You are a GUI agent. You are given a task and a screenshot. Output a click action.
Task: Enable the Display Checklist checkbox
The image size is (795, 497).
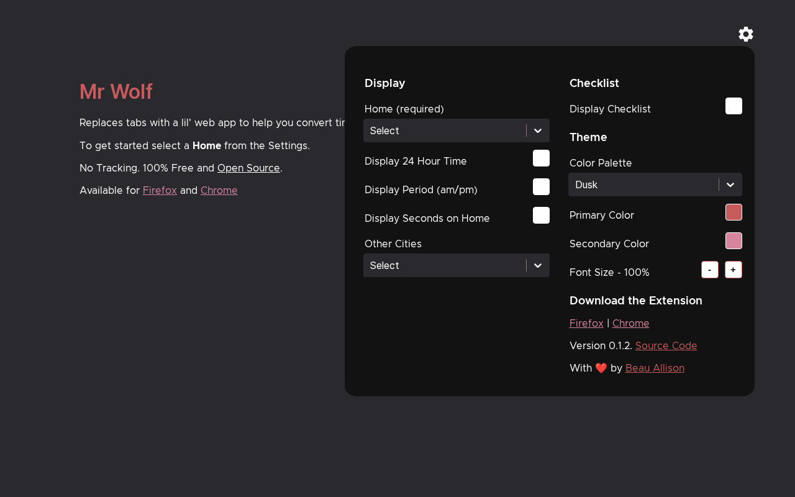pos(734,106)
